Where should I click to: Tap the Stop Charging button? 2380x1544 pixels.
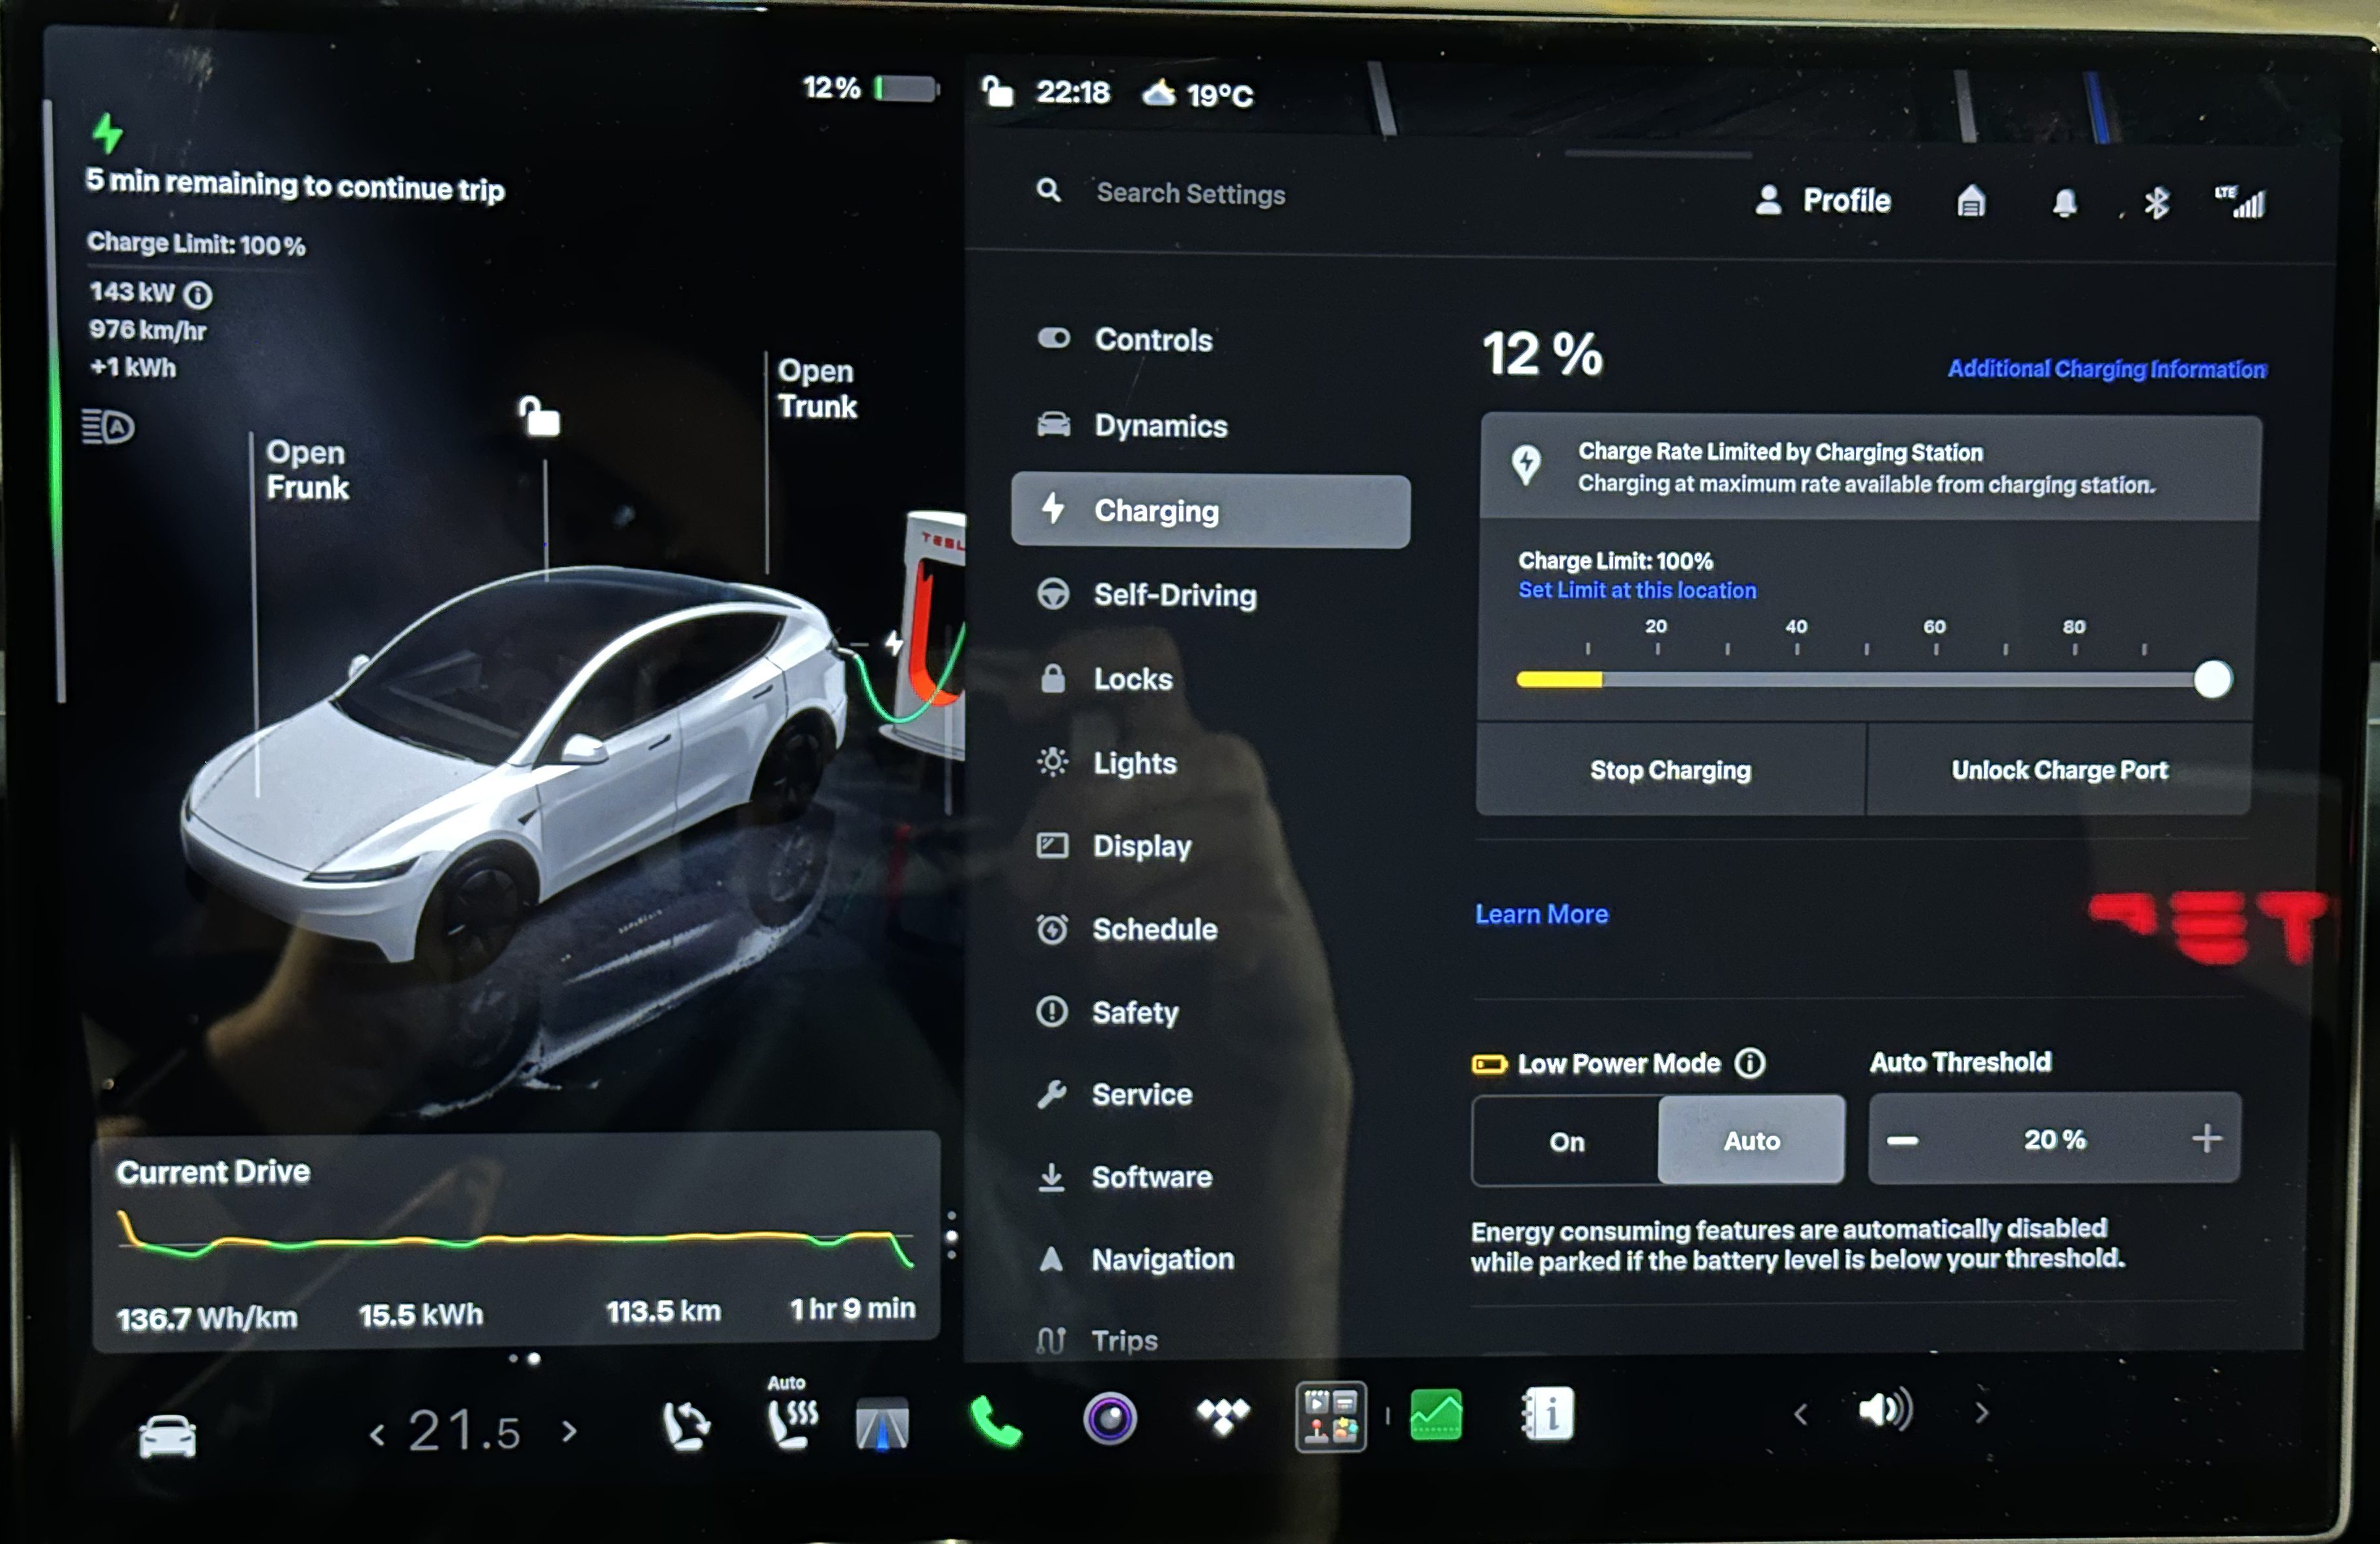tap(1671, 770)
